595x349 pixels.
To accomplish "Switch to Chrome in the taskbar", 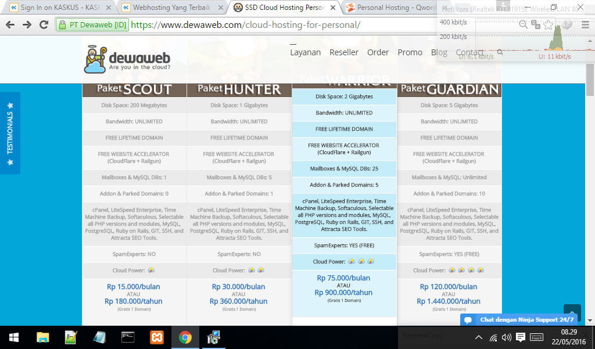I will coord(185,337).
